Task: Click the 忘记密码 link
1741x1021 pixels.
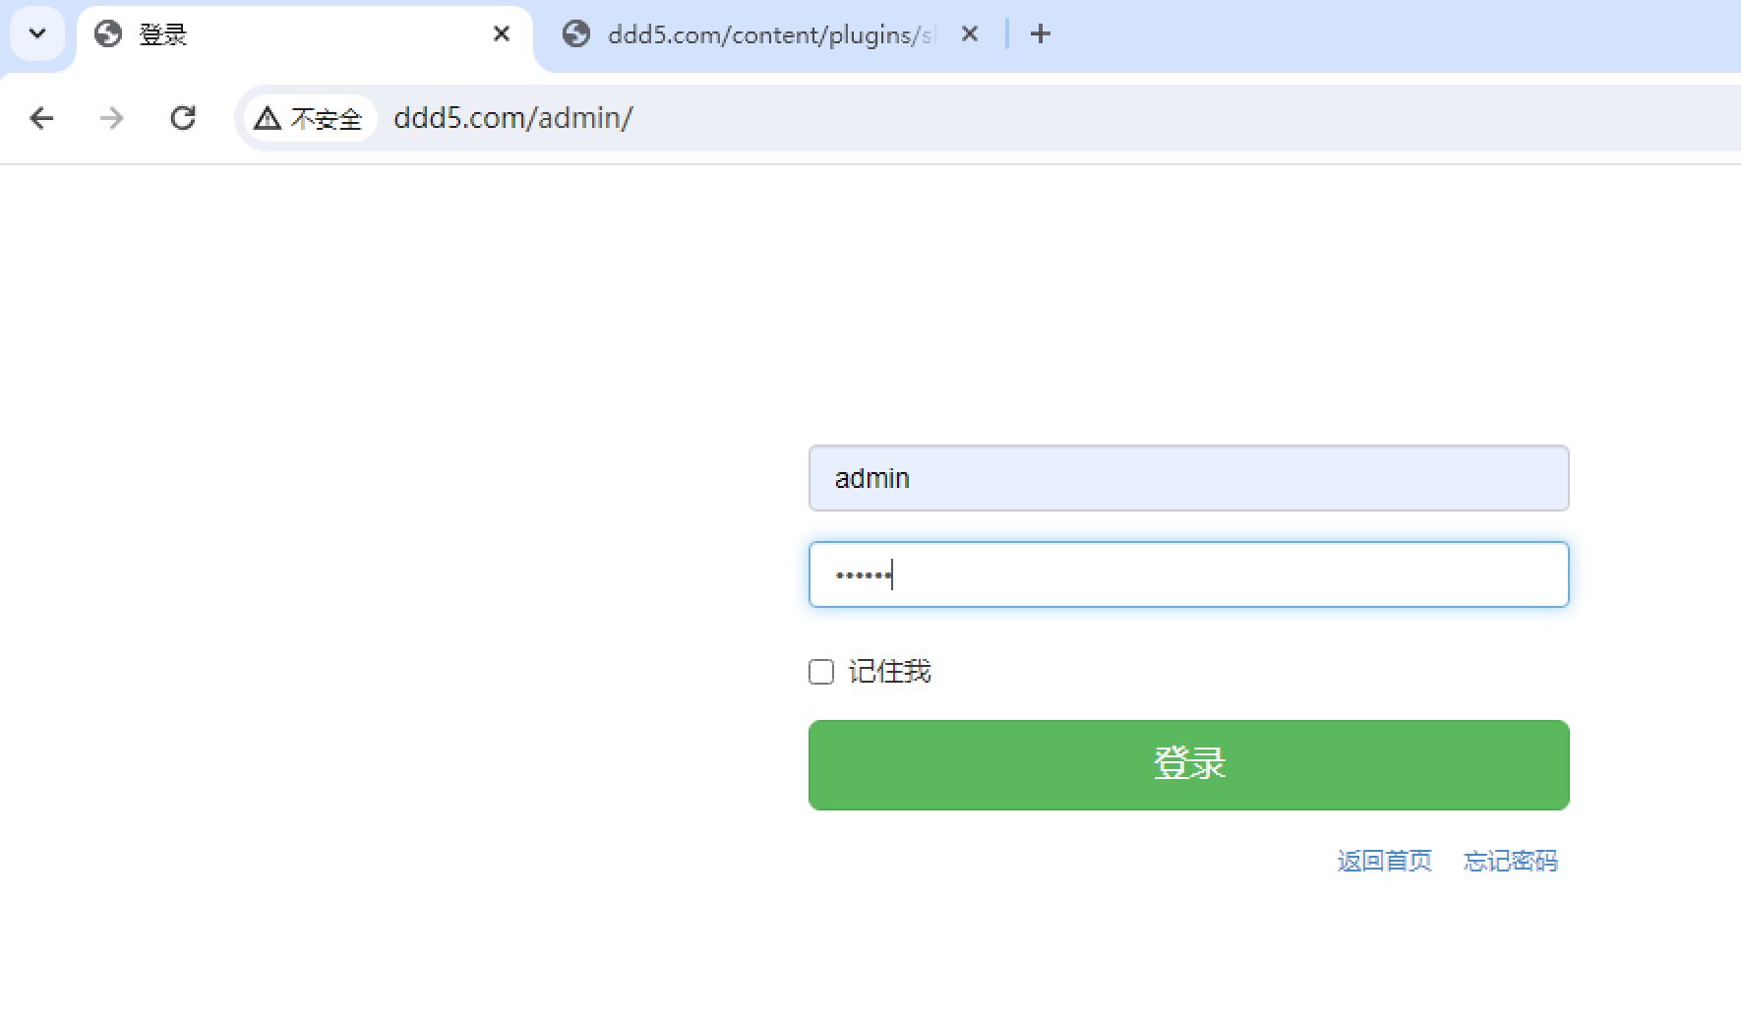Action: pyautogui.click(x=1510, y=861)
